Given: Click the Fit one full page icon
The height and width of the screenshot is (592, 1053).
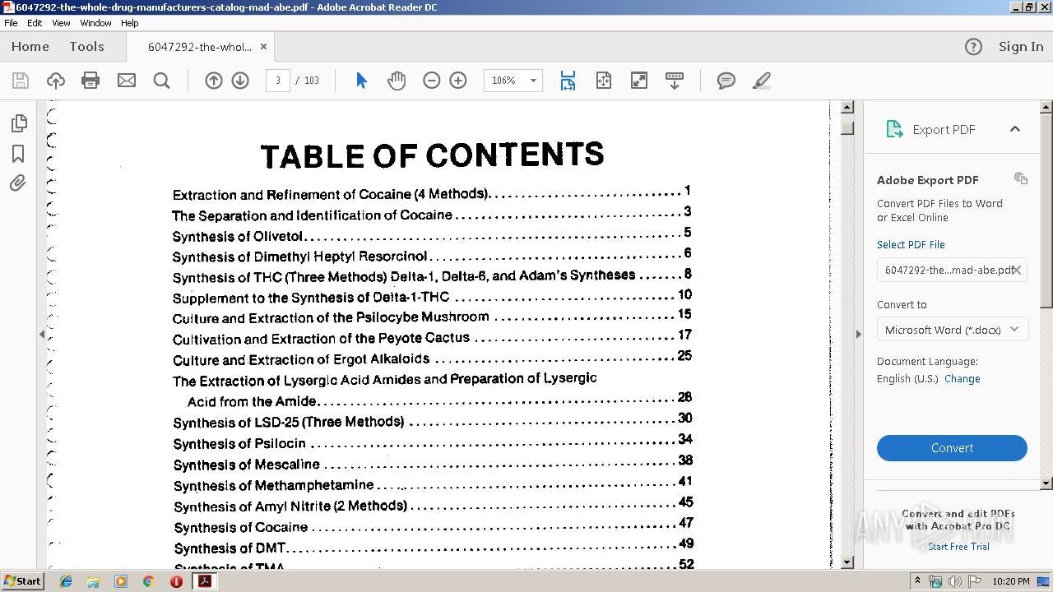Looking at the screenshot, I should pyautogui.click(x=604, y=81).
